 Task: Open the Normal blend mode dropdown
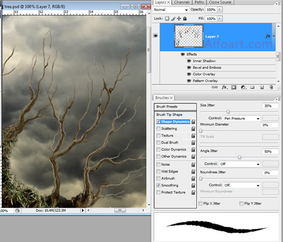click(171, 9)
